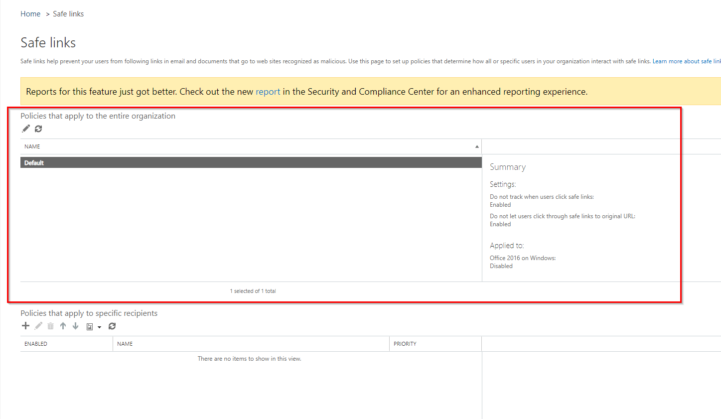Click the ENABLED column header

click(35, 344)
